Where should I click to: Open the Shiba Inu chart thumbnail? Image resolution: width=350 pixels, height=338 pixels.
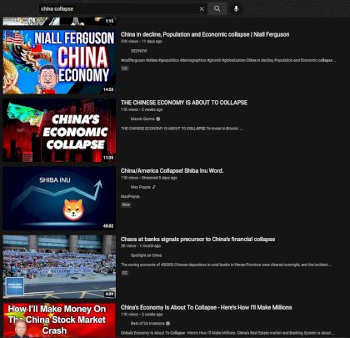[59, 199]
